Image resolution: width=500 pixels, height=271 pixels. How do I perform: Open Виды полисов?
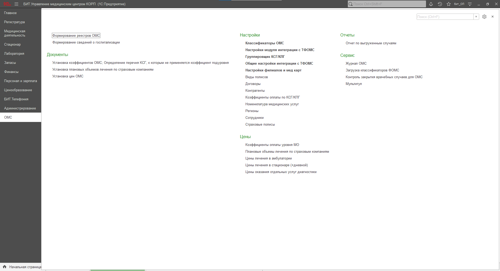(256, 77)
